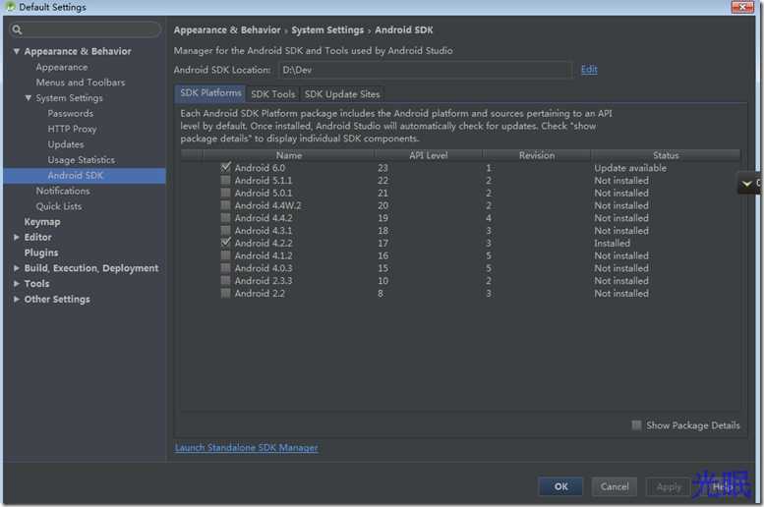Select Appearance in the settings tree
The image size is (764, 507).
(62, 67)
